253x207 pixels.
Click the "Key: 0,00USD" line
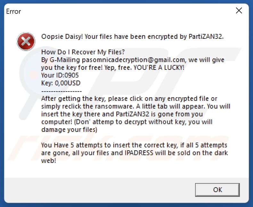[x=61, y=83]
